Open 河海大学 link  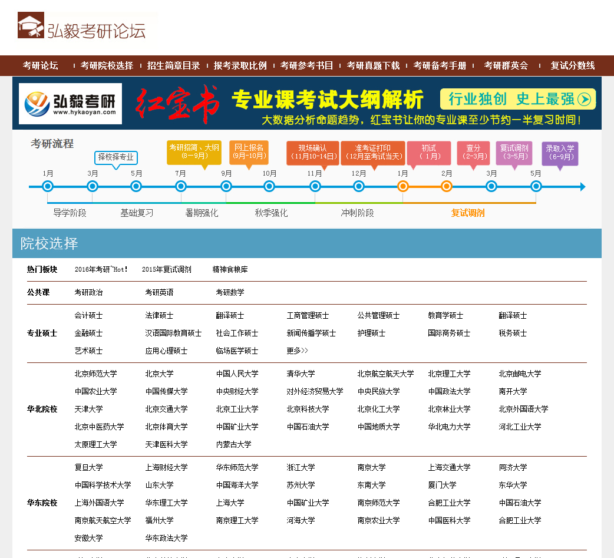[x=301, y=520]
